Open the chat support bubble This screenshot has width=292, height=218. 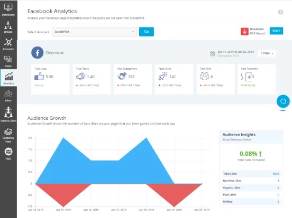tap(283, 101)
